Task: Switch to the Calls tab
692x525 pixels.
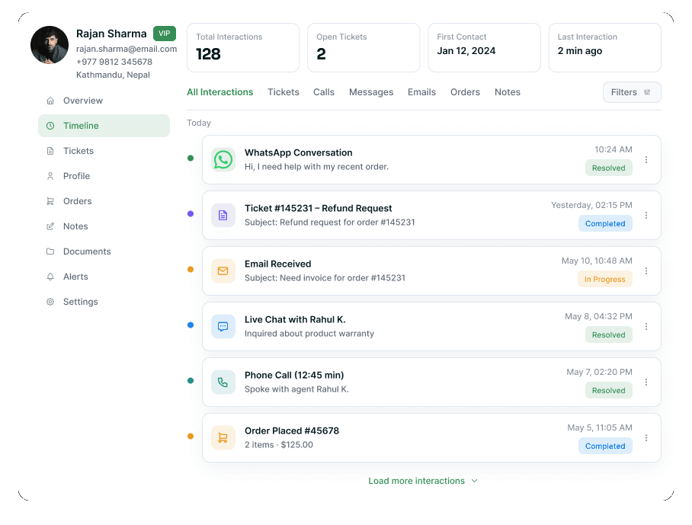Action: 324,92
